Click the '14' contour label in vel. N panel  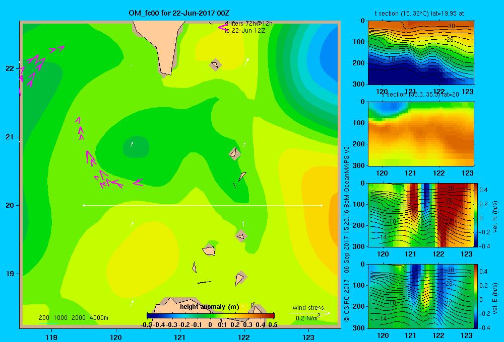383,237
